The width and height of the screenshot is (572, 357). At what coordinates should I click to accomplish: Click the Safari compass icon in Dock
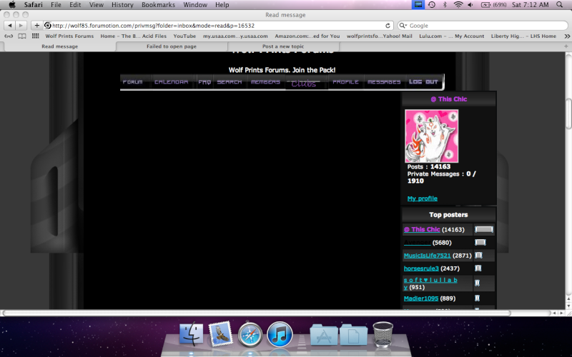pyautogui.click(x=250, y=333)
